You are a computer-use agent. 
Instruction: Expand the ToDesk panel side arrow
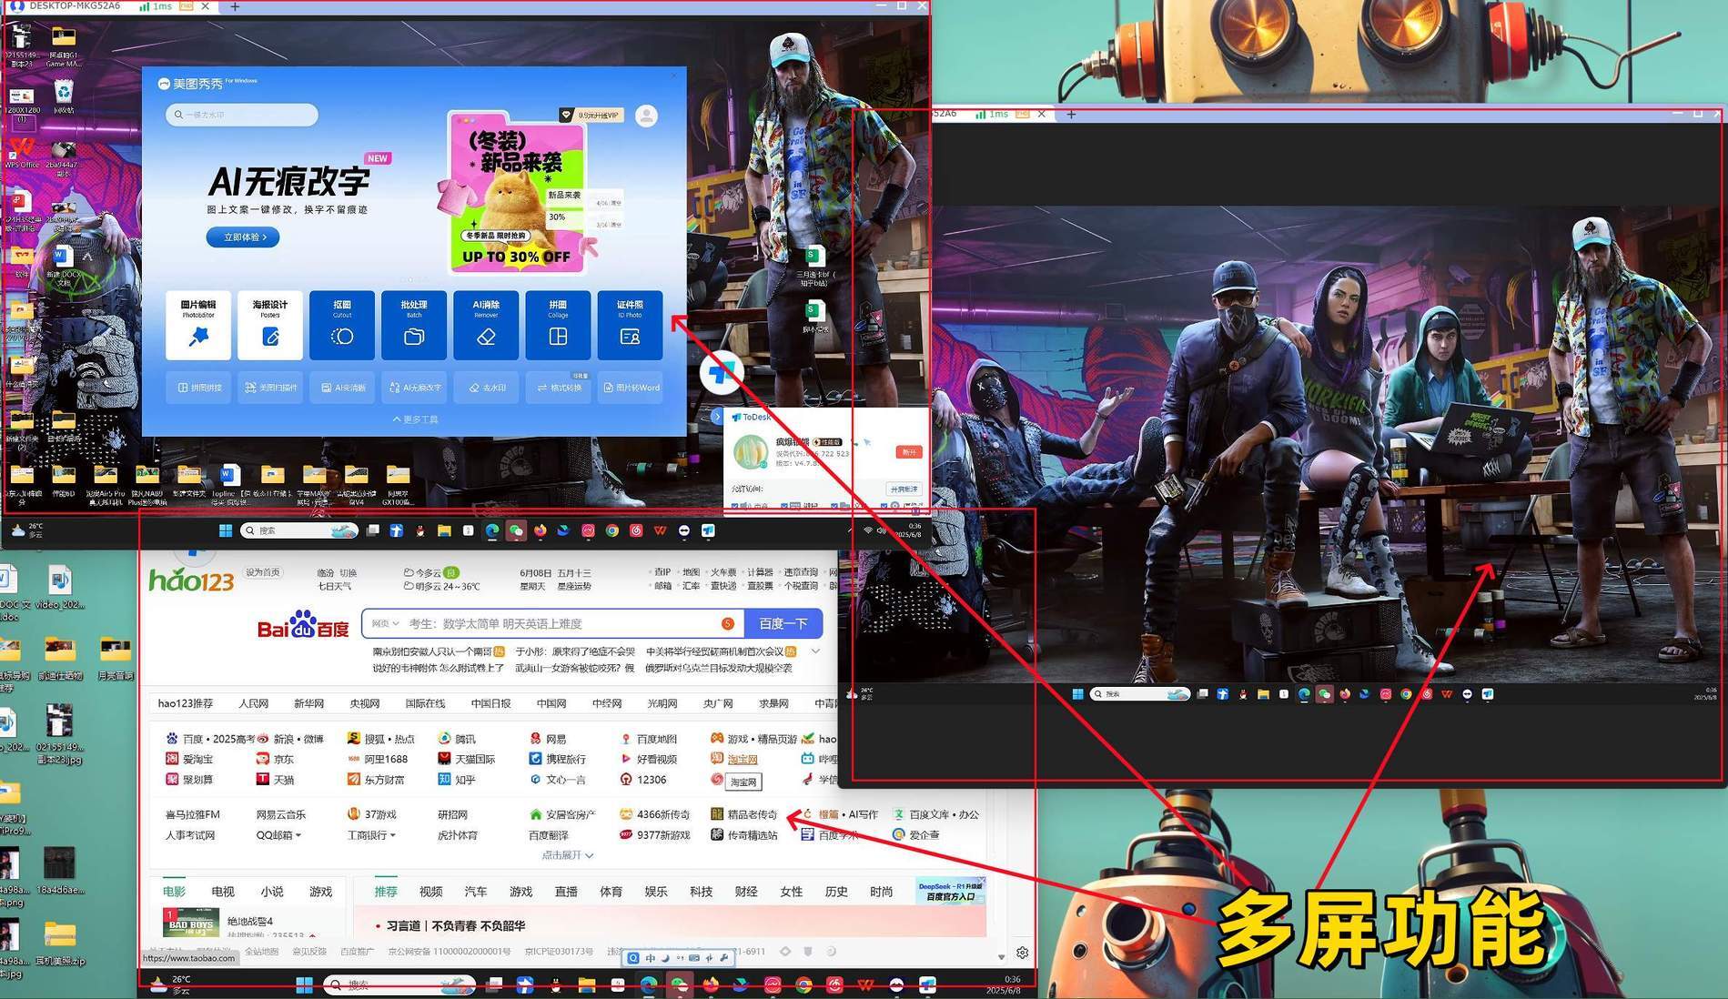(x=717, y=417)
